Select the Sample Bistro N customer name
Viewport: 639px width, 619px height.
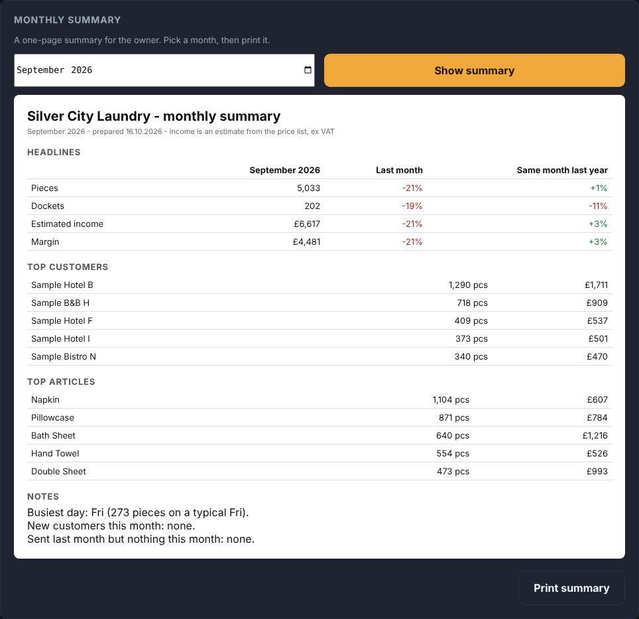point(64,357)
